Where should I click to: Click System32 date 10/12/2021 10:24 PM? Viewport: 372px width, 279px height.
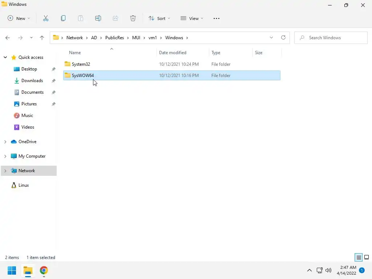tap(179, 64)
